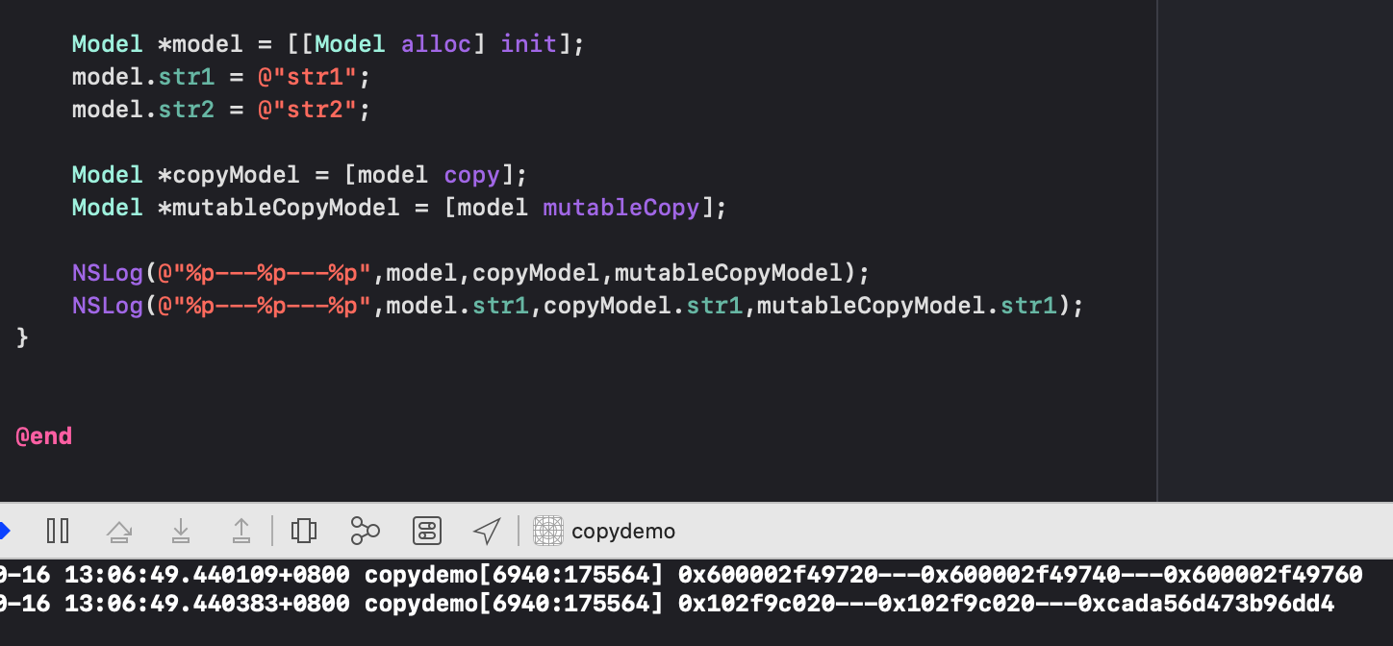Image resolution: width=1393 pixels, height=646 pixels.
Task: Click the mutableCopy keyword in code
Action: pos(621,208)
